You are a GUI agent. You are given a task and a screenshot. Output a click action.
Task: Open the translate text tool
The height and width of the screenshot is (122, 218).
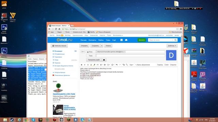pos(127,65)
